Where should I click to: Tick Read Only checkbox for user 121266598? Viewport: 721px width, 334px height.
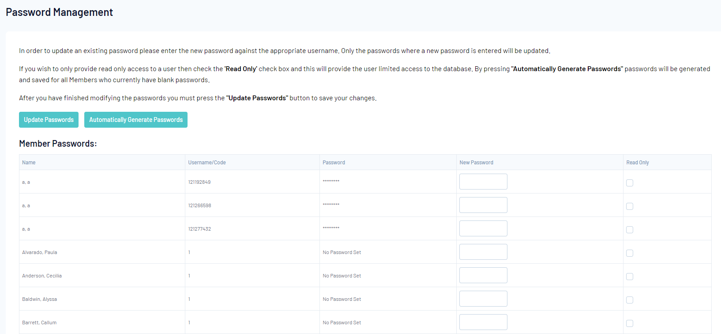[x=630, y=206]
